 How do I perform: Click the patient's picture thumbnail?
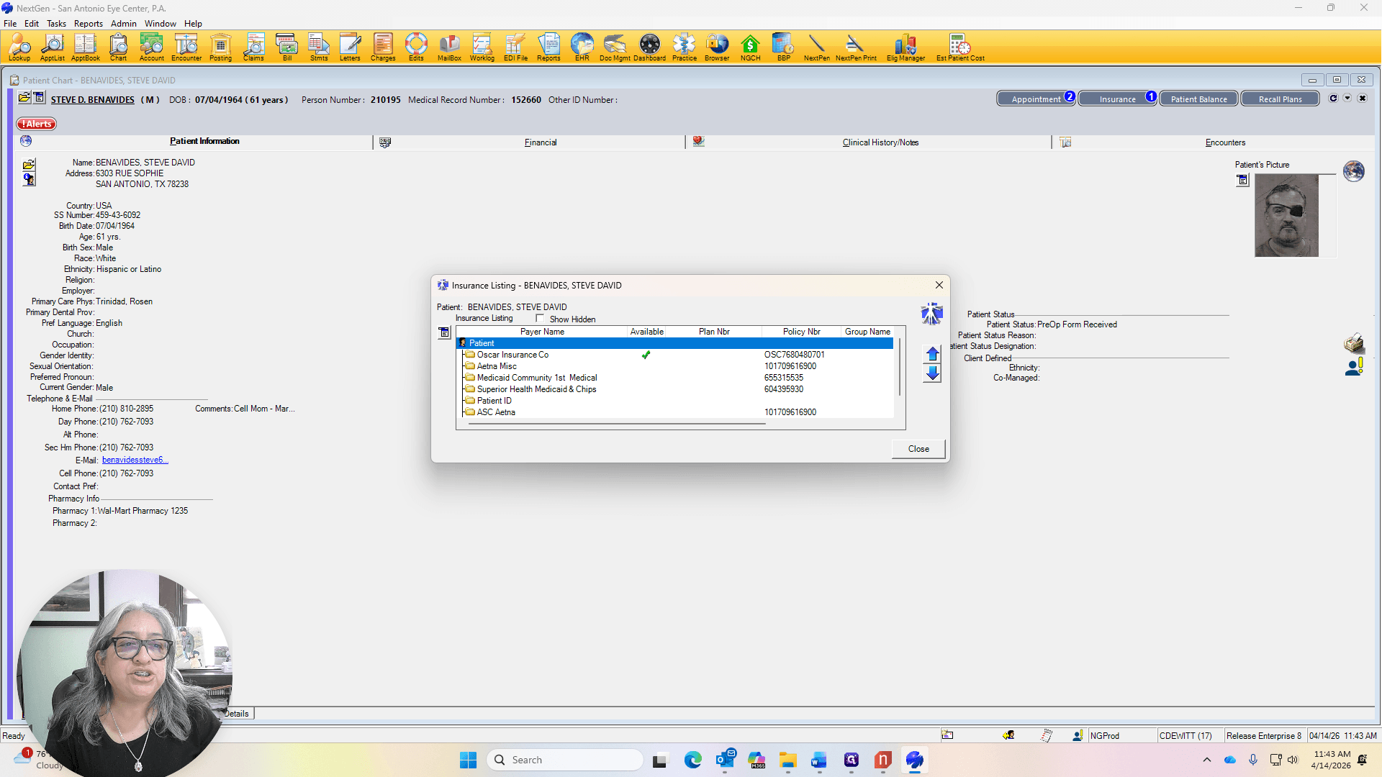pos(1286,215)
